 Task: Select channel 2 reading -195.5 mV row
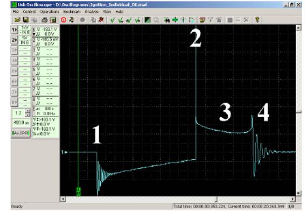[x=45, y=40]
